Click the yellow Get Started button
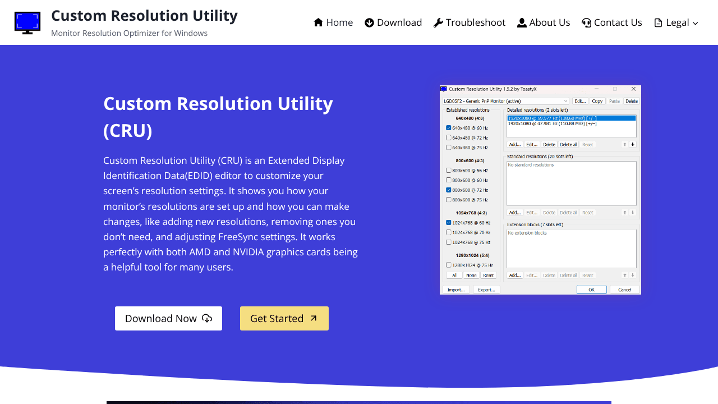718x404 pixels. coord(284,318)
